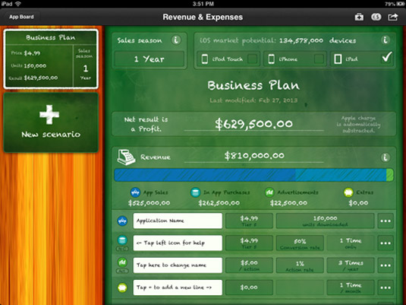
Task: Tap the advertisement row icon
Action: tap(122, 262)
